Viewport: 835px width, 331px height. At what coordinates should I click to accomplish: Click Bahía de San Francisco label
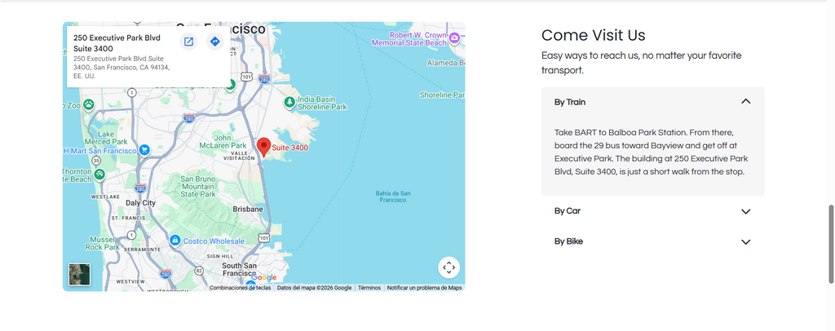click(x=393, y=196)
